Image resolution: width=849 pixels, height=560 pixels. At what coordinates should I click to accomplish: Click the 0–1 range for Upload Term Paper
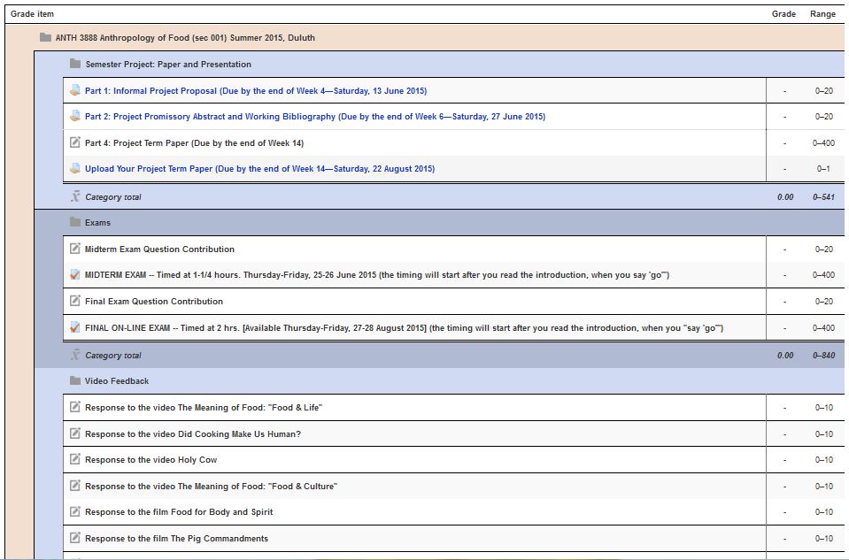pyautogui.click(x=823, y=169)
